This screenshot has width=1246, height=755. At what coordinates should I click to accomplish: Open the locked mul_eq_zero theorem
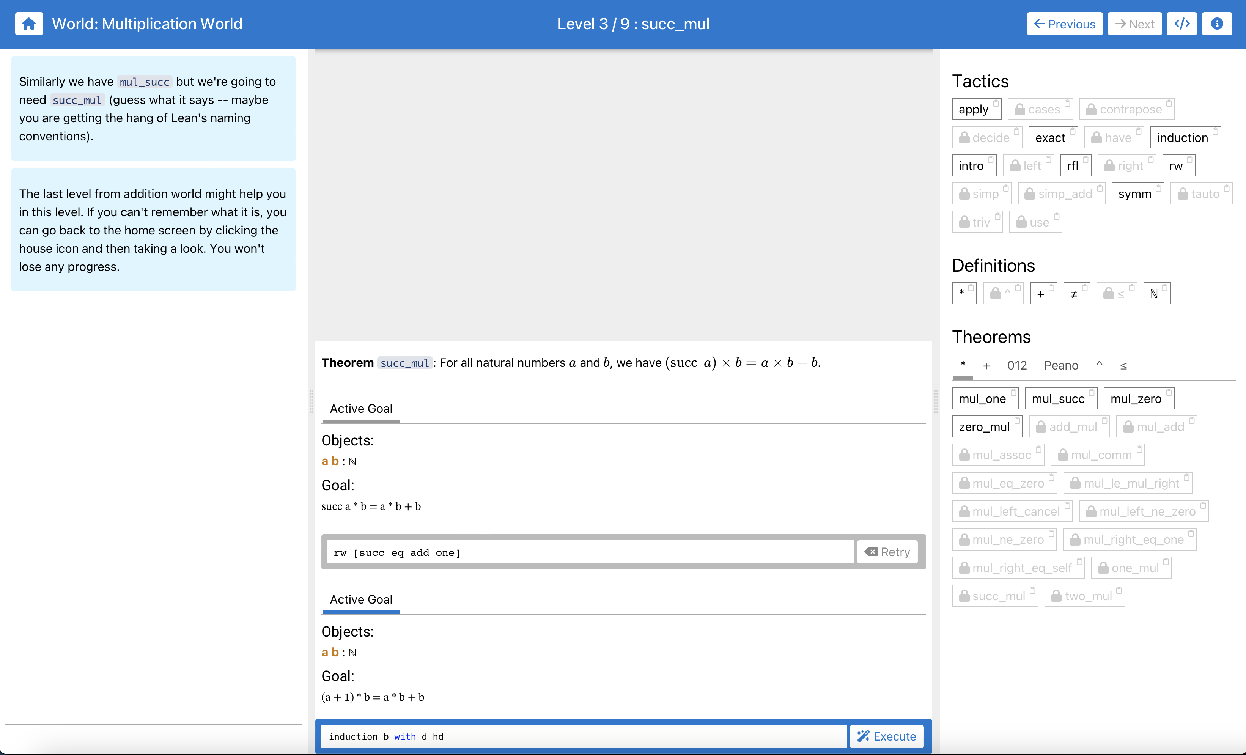coord(1004,483)
